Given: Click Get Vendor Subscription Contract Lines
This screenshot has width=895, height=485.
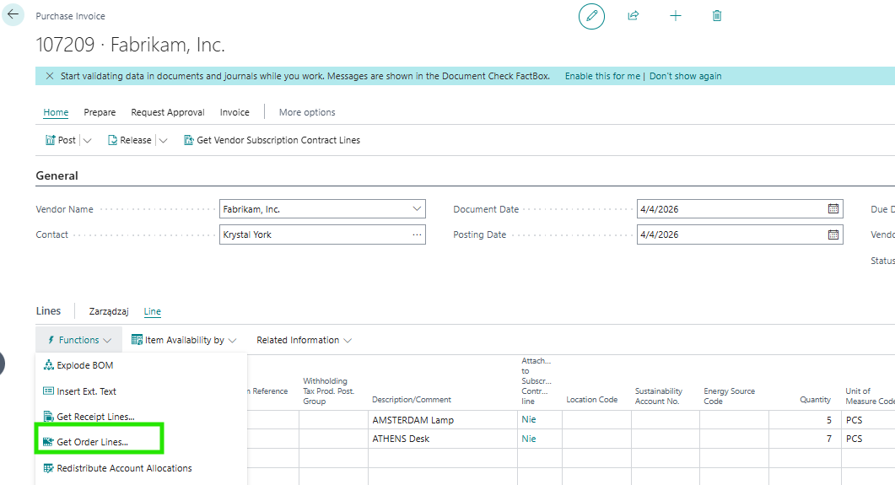Looking at the screenshot, I should pos(272,140).
